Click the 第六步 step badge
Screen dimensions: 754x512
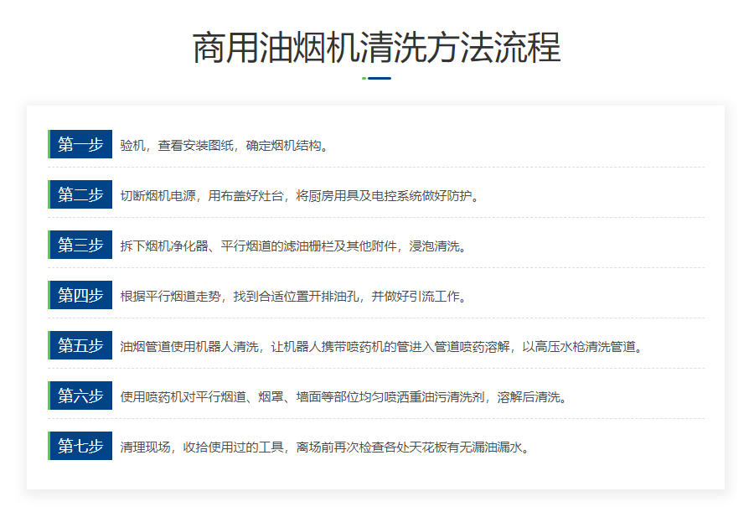[80, 396]
